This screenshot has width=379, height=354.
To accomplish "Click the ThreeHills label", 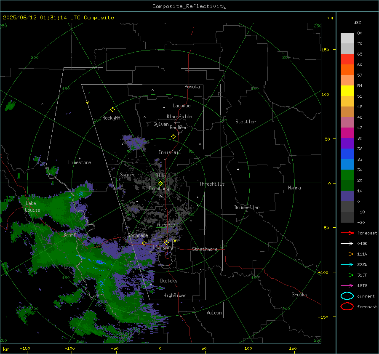I will tap(212, 184).
